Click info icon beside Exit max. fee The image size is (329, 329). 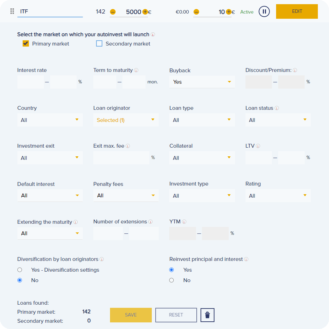click(128, 146)
